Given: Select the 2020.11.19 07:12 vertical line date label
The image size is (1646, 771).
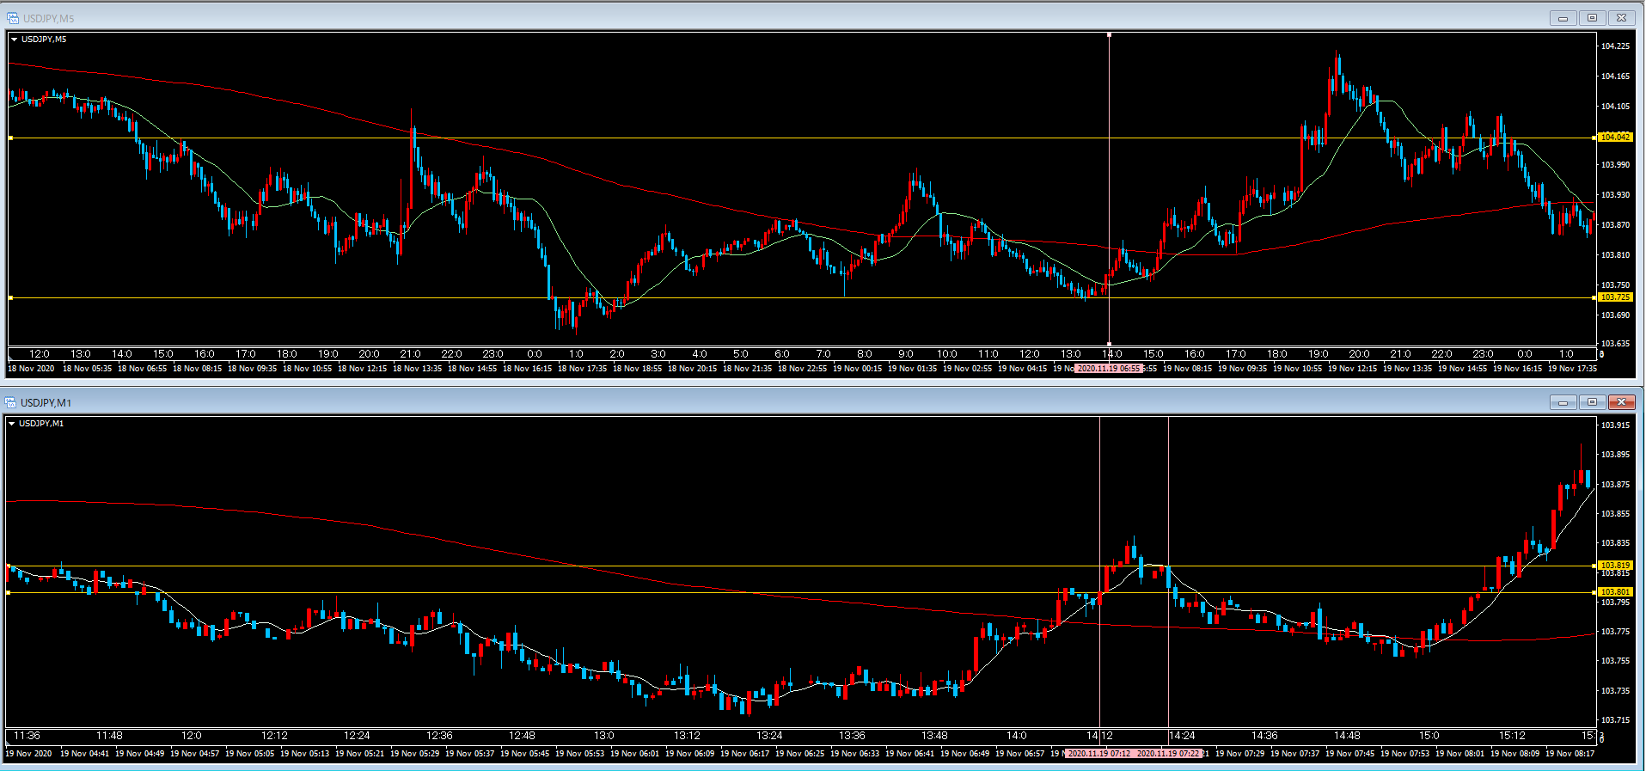Looking at the screenshot, I should coord(1098,754).
